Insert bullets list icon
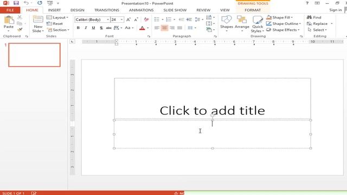Image resolution: width=347 pixels, height=195 pixels. point(157,19)
